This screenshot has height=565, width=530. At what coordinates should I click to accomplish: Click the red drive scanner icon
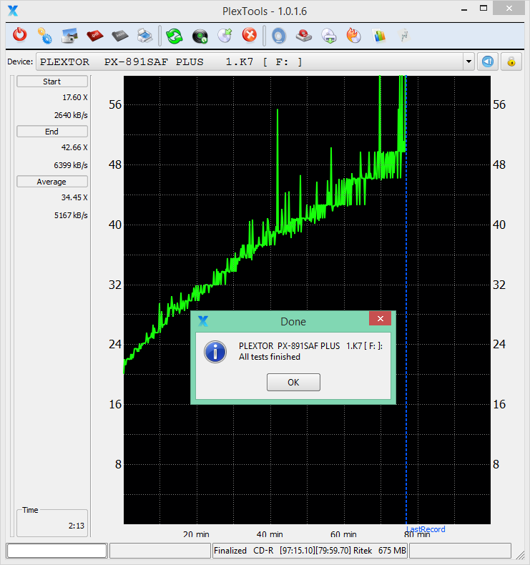(304, 36)
